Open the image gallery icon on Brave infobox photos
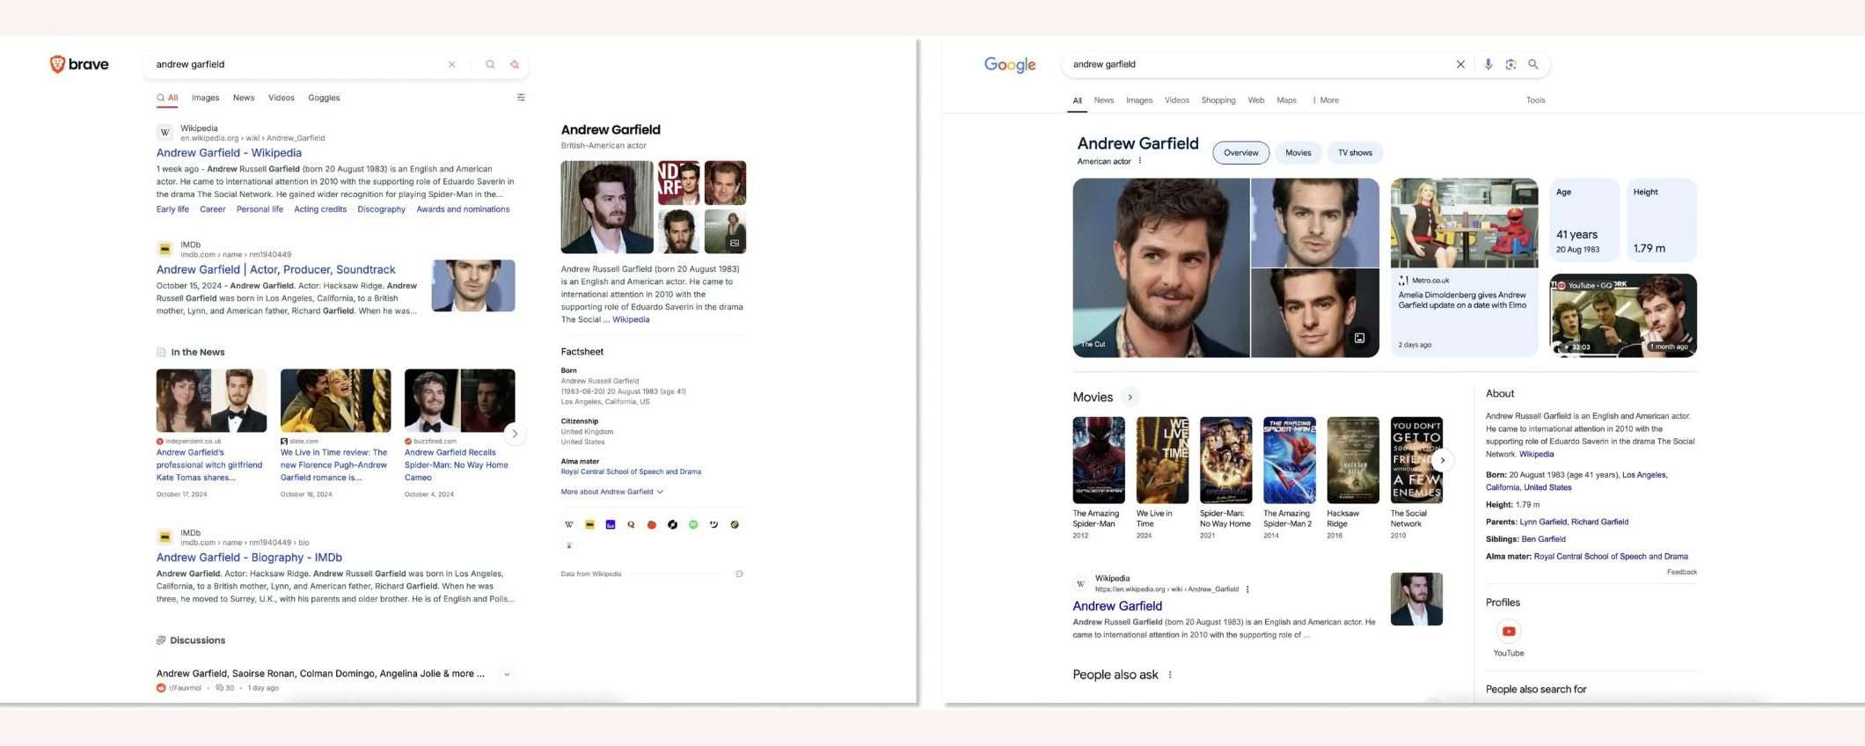Screen dimensions: 1865x746 pos(735,243)
